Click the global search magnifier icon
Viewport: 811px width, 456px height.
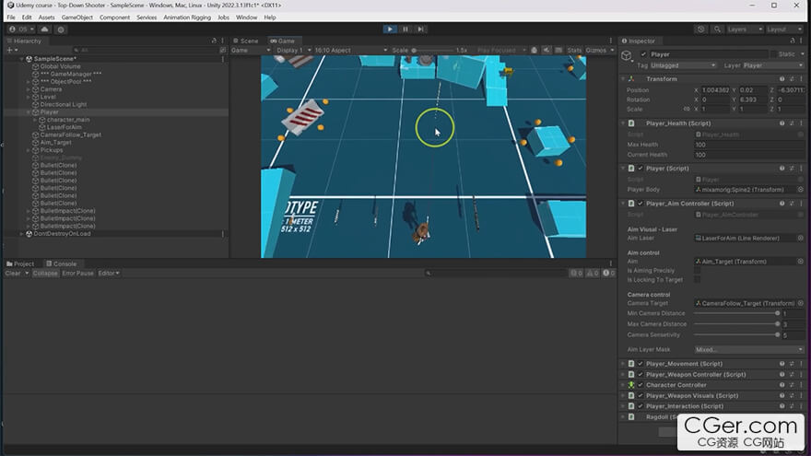tap(717, 29)
